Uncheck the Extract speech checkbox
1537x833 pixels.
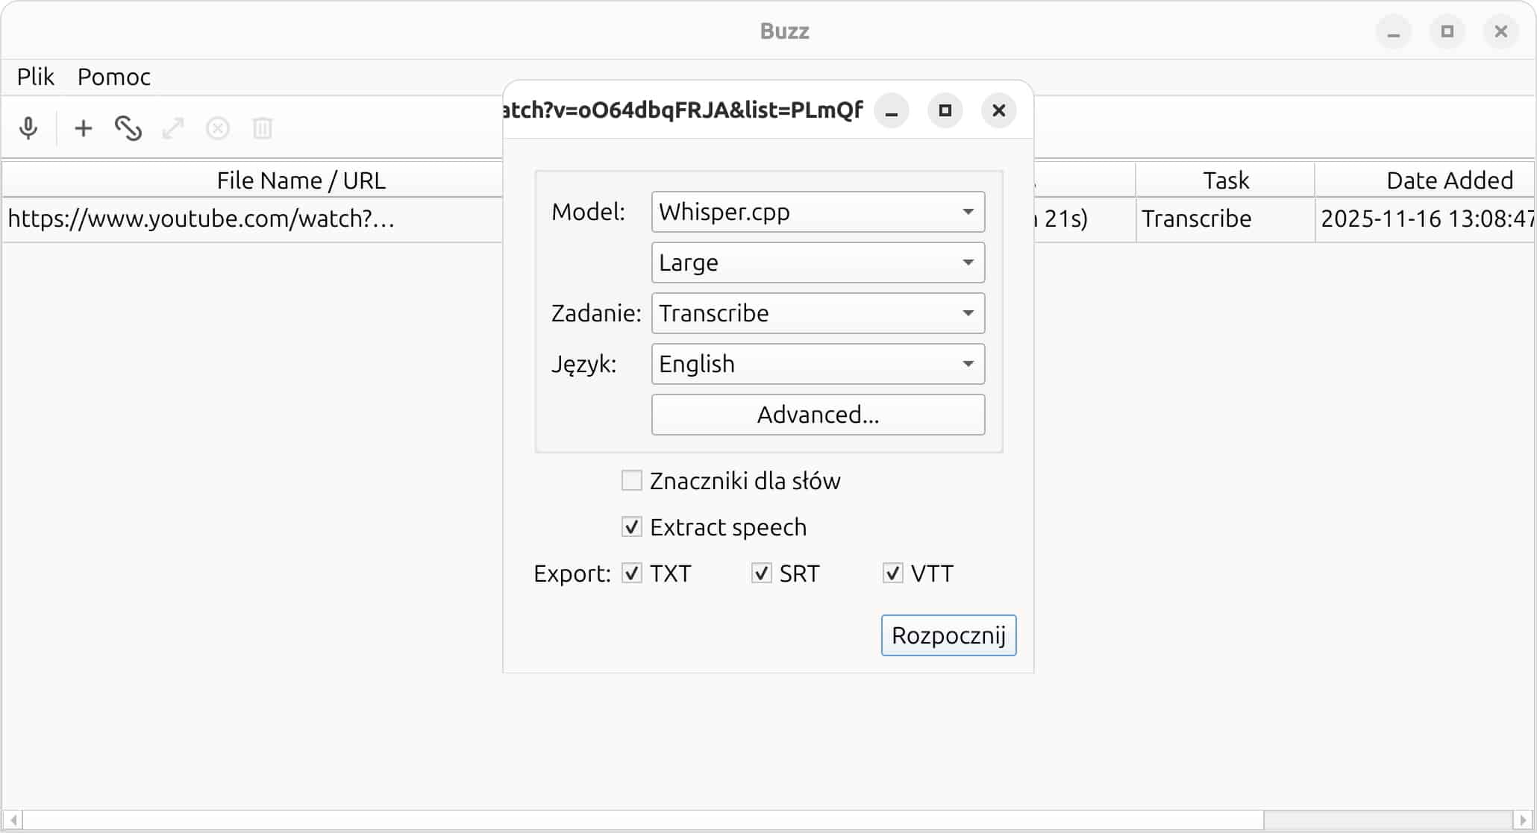(632, 527)
